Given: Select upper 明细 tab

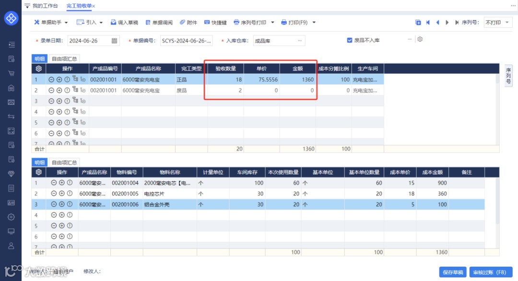Looking at the screenshot, I should coord(40,59).
